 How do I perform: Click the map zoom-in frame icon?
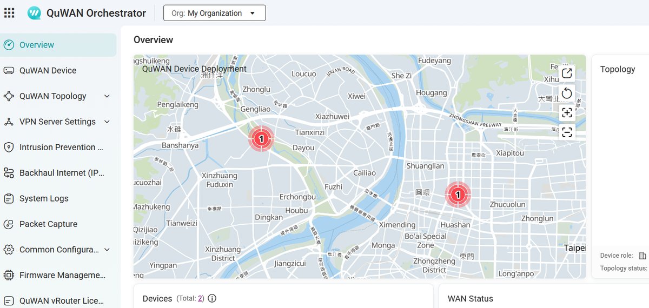click(x=567, y=113)
